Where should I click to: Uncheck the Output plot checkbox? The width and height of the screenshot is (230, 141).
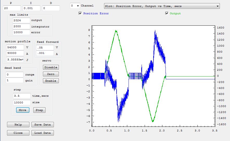point(167,13)
